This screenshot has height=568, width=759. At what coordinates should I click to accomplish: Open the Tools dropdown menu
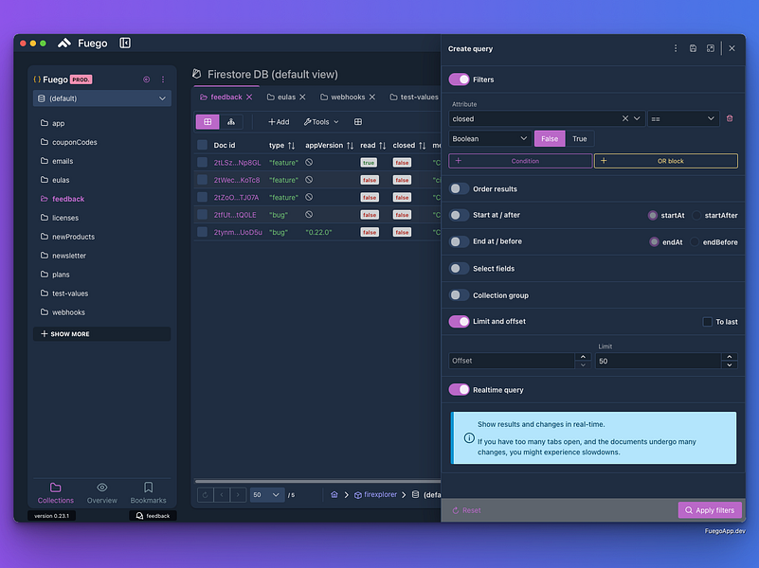[321, 122]
